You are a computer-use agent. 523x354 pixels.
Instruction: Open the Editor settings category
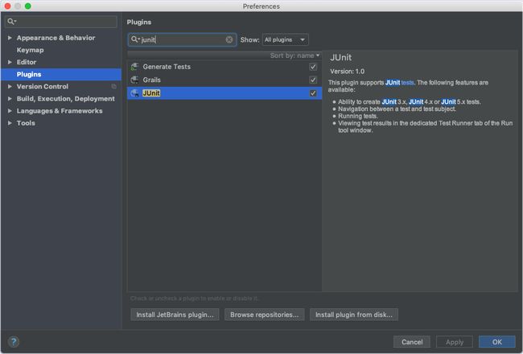tap(27, 62)
